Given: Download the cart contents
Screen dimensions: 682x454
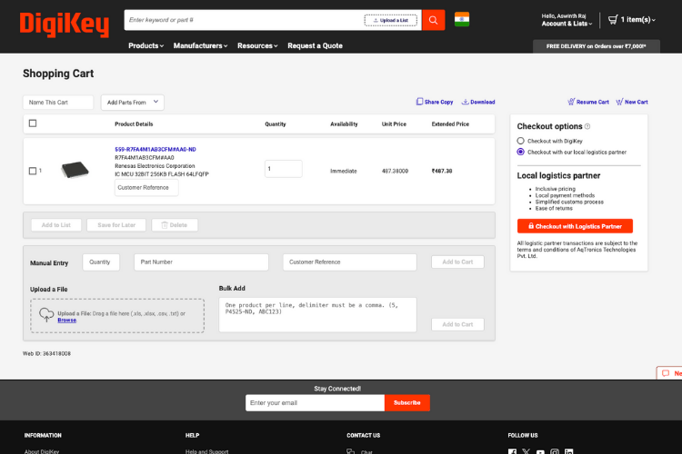Looking at the screenshot, I should (x=478, y=102).
